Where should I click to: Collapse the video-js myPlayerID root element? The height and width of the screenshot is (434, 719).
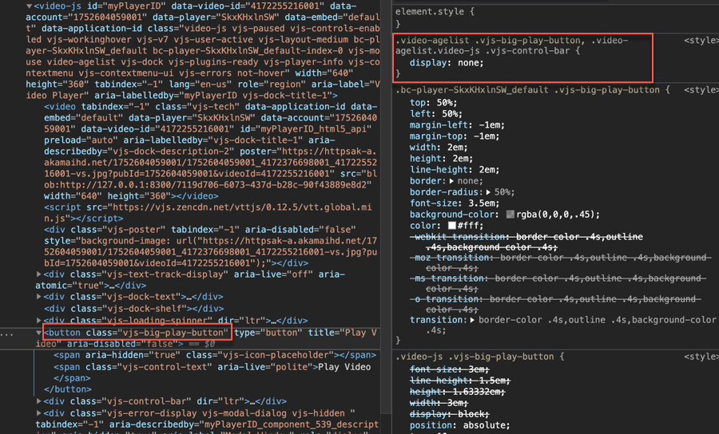click(30, 6)
